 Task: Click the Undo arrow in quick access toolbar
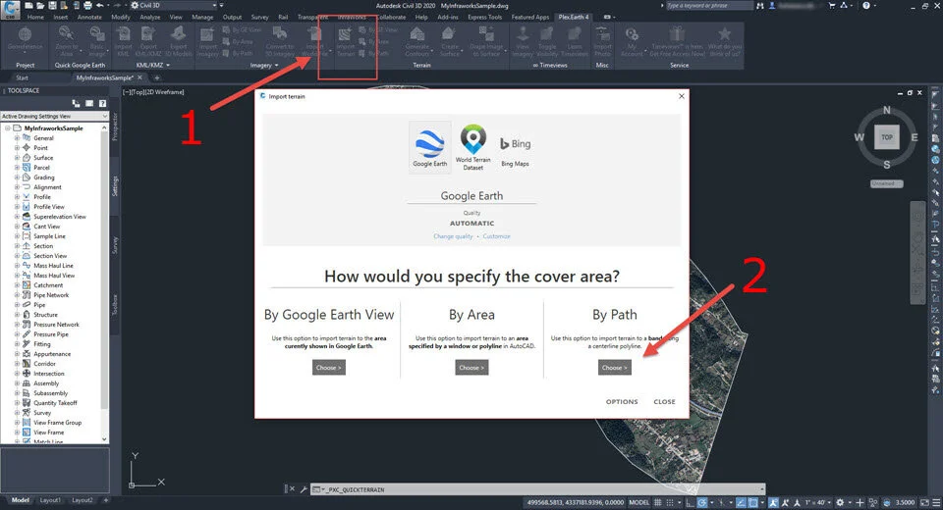[x=100, y=6]
